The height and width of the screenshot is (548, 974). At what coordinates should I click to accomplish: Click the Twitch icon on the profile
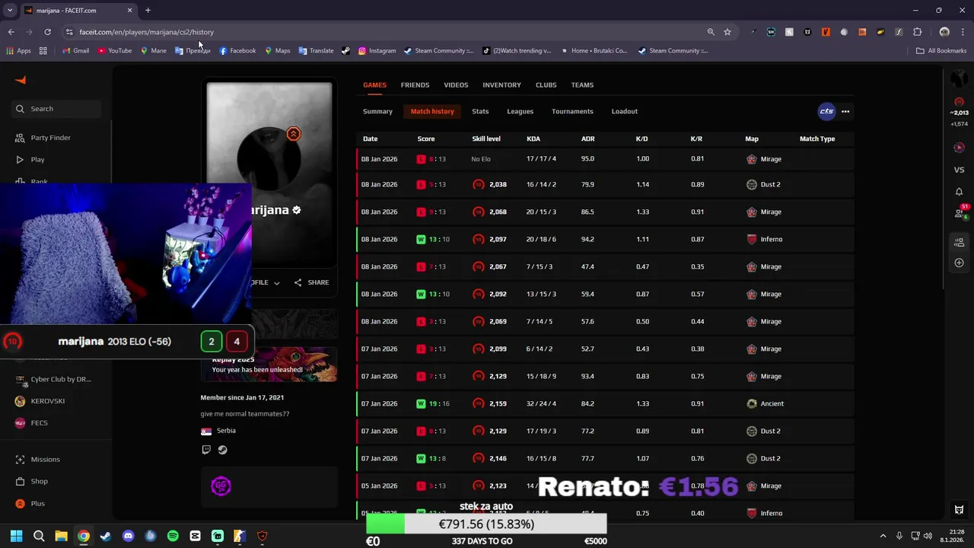click(x=206, y=450)
